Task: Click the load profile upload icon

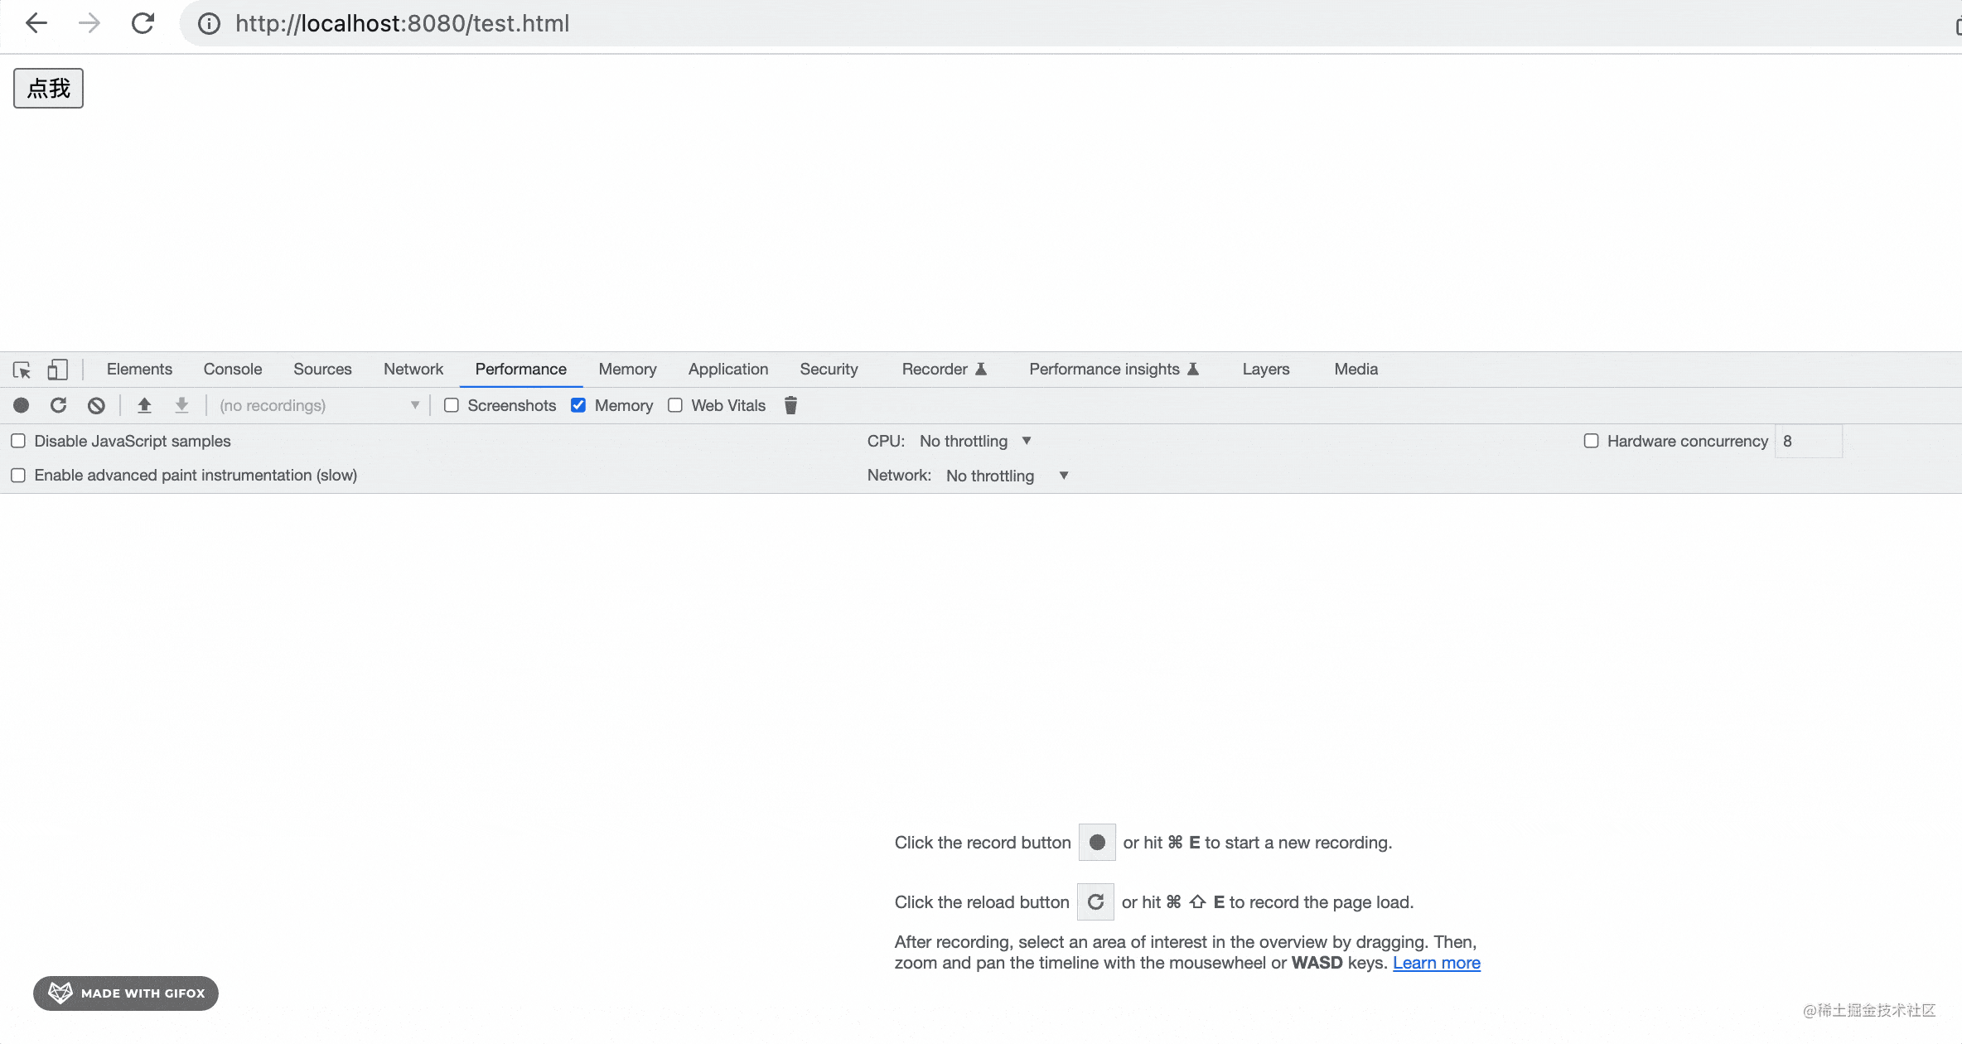Action: (x=144, y=405)
